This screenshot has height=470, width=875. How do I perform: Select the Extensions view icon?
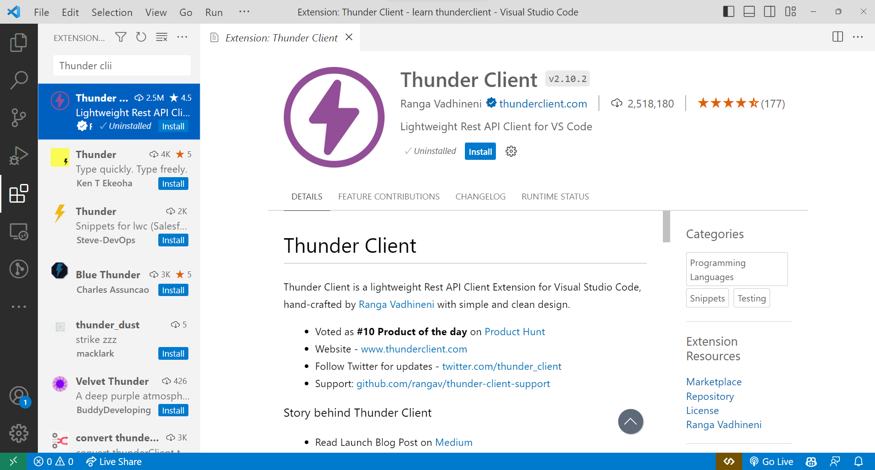point(19,194)
